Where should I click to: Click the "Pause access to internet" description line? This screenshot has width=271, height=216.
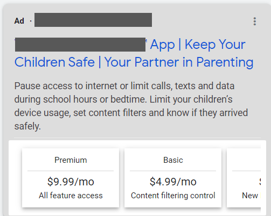[124, 86]
